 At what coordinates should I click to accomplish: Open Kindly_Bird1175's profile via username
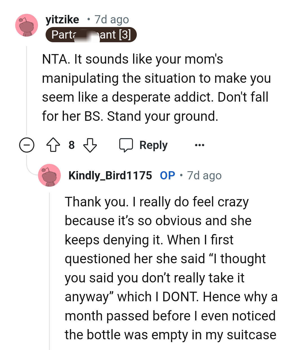click(x=111, y=175)
